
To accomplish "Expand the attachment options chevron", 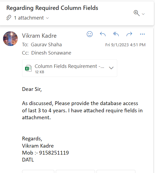I will (111, 68).
